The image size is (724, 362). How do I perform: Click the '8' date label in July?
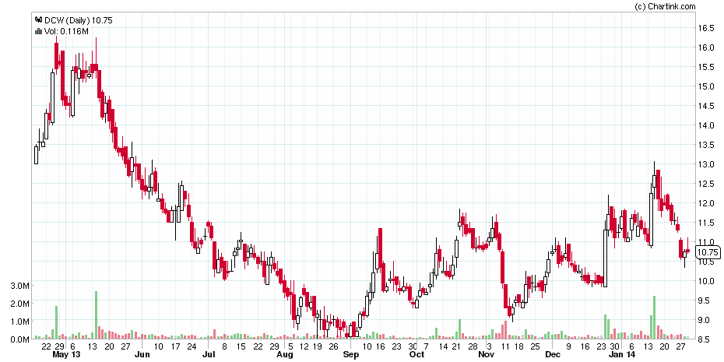(224, 346)
